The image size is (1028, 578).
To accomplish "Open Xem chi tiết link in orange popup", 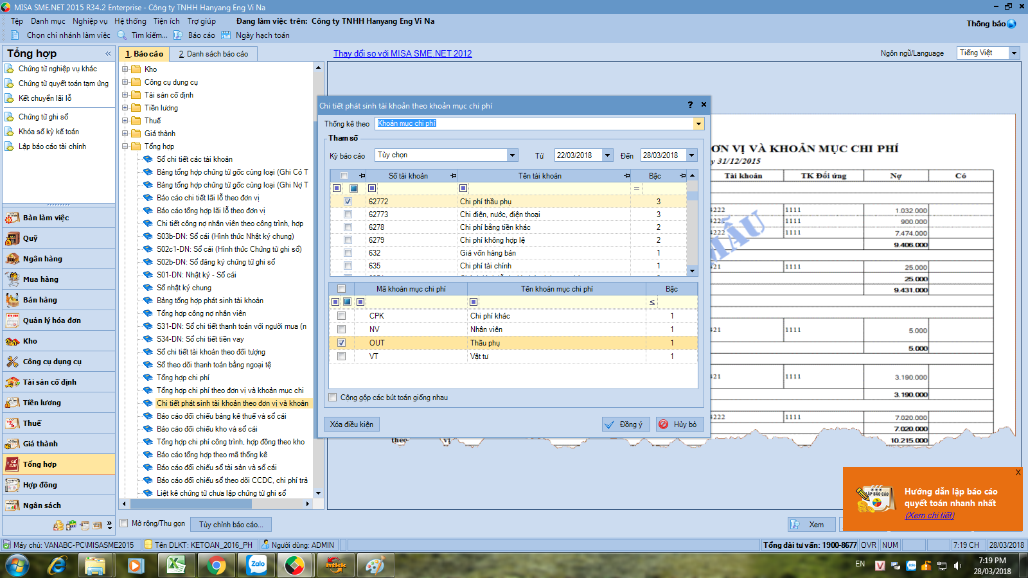I will point(930,515).
